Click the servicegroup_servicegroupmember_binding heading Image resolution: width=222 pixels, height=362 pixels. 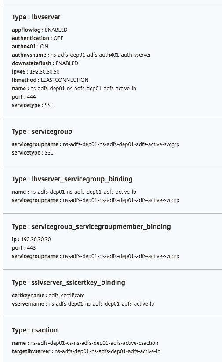tap(91, 227)
